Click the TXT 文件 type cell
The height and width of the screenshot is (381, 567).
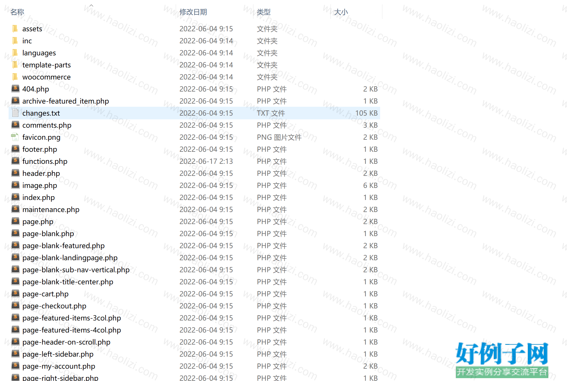[x=271, y=113]
